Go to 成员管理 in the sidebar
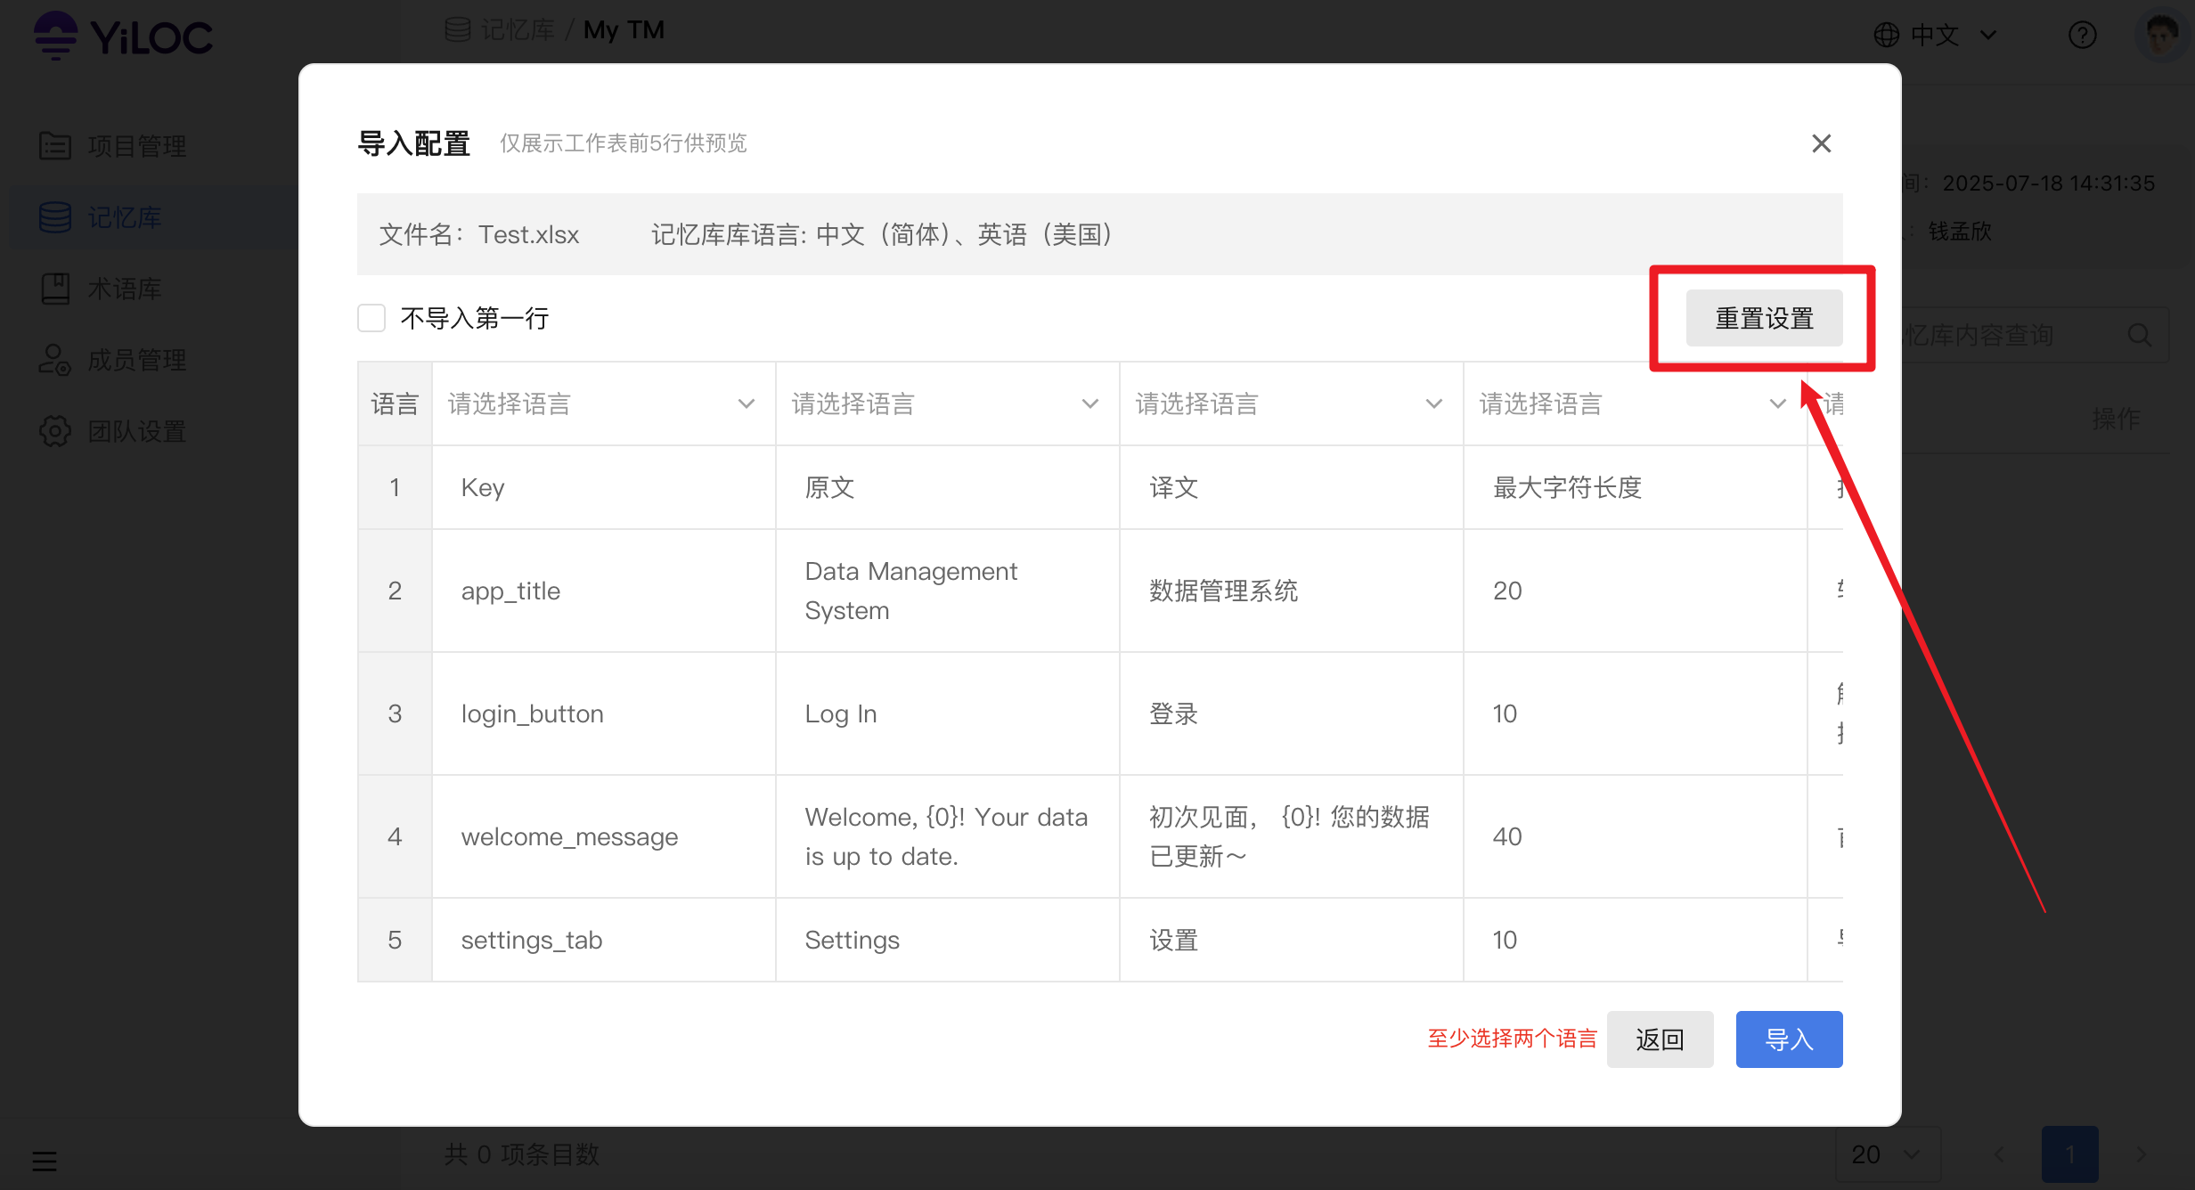The width and height of the screenshot is (2195, 1190). pos(137,360)
